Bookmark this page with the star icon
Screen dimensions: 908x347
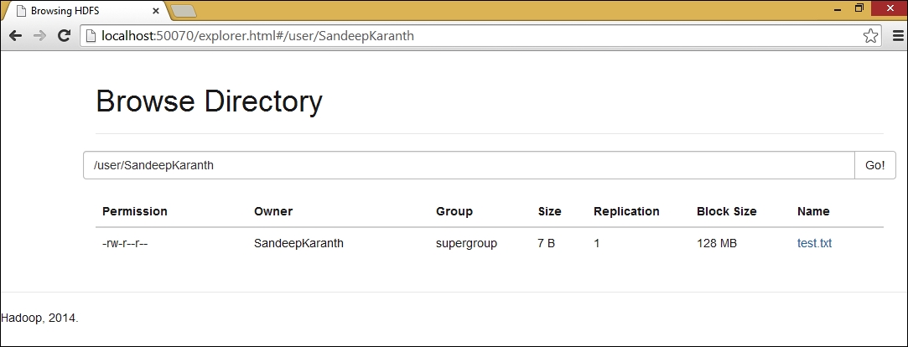870,36
